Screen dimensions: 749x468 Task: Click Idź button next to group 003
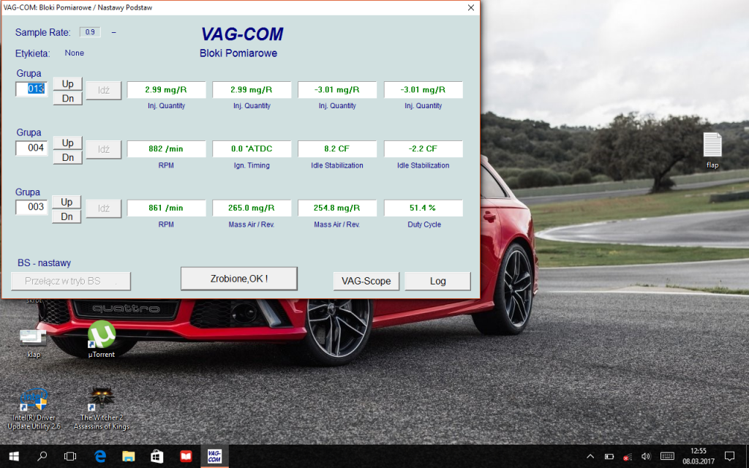[x=104, y=208]
